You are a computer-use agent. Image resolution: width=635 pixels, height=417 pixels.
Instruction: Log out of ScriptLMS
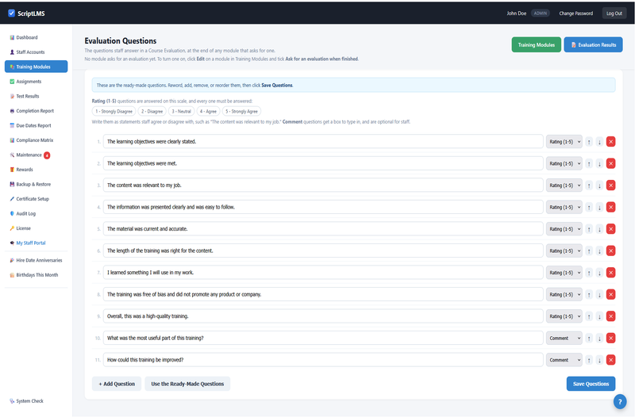pyautogui.click(x=614, y=13)
